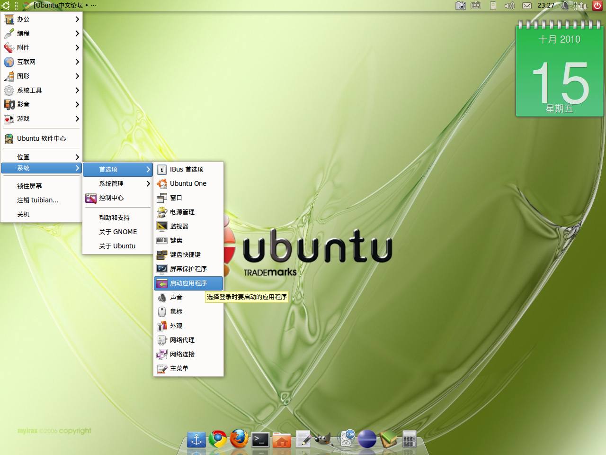
Task: Open 启动应用程序 (Startup Applications)
Action: click(188, 283)
